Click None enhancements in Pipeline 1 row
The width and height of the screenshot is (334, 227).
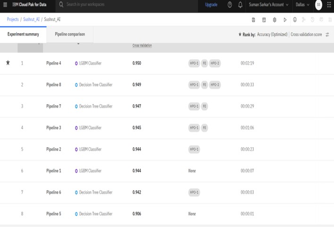pos(192,171)
